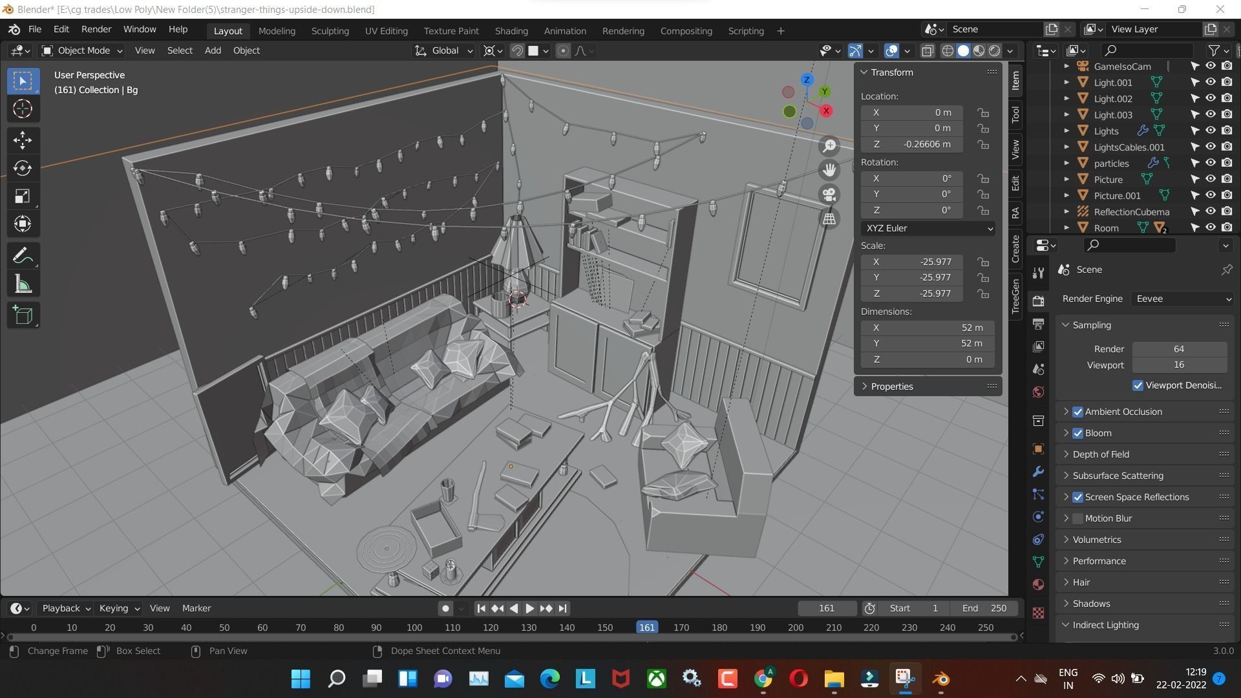This screenshot has height=698, width=1241.
Task: Enable the Motion Blur checkbox
Action: point(1077,518)
